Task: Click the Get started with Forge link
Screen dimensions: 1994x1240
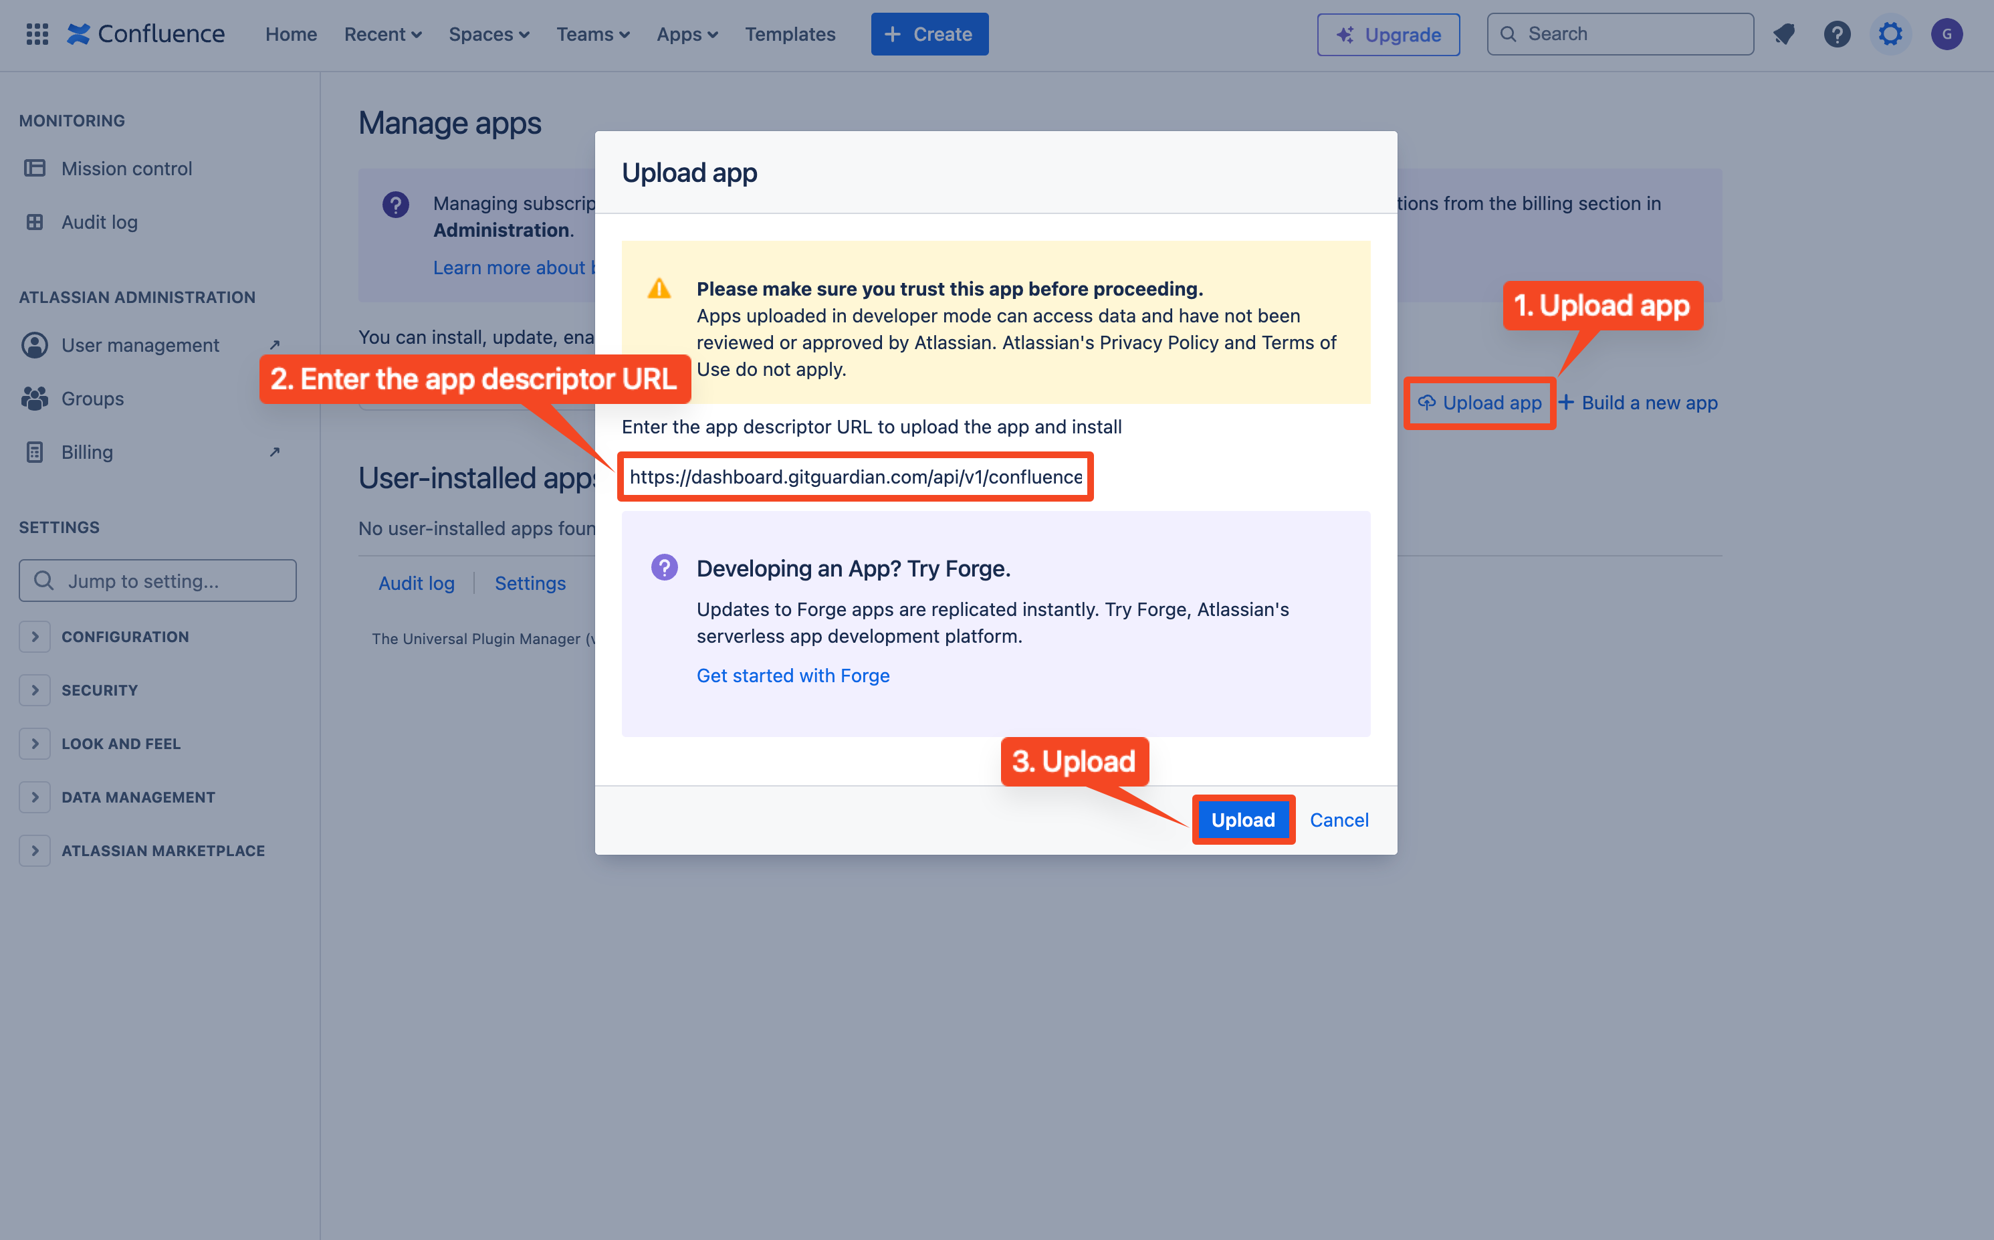Action: tap(793, 674)
